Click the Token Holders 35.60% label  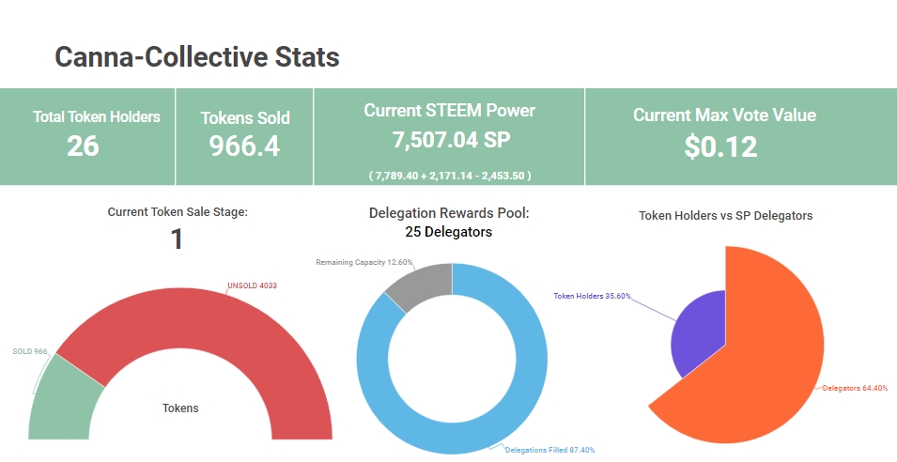coord(592,296)
